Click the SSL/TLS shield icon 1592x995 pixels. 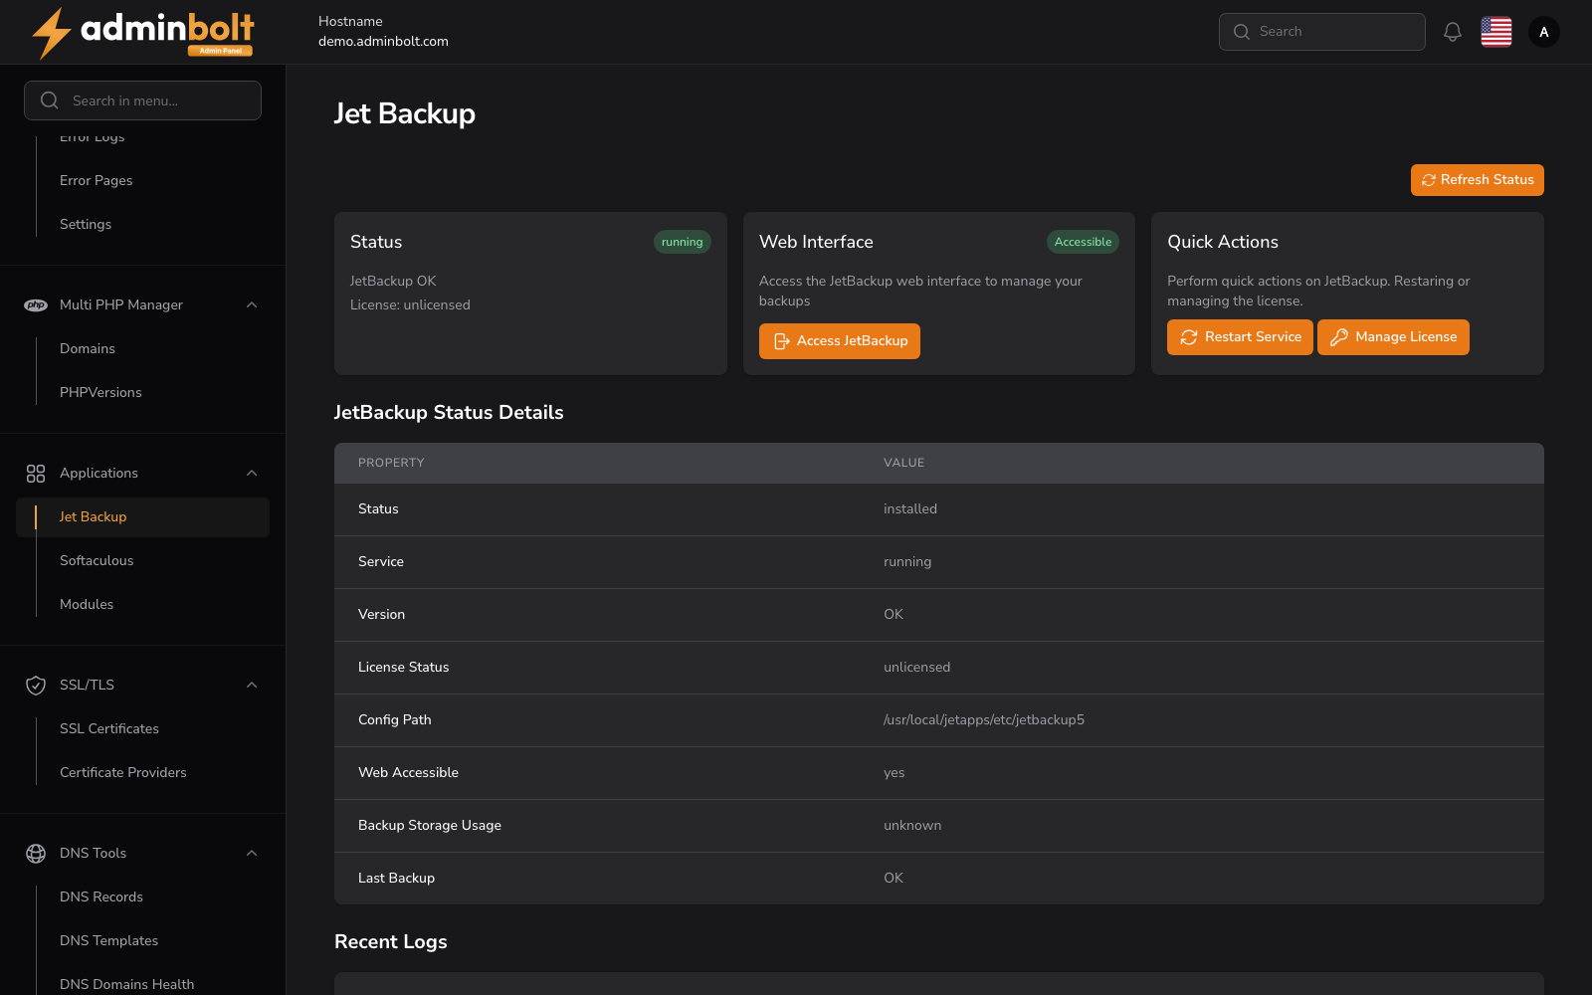pos(36,686)
